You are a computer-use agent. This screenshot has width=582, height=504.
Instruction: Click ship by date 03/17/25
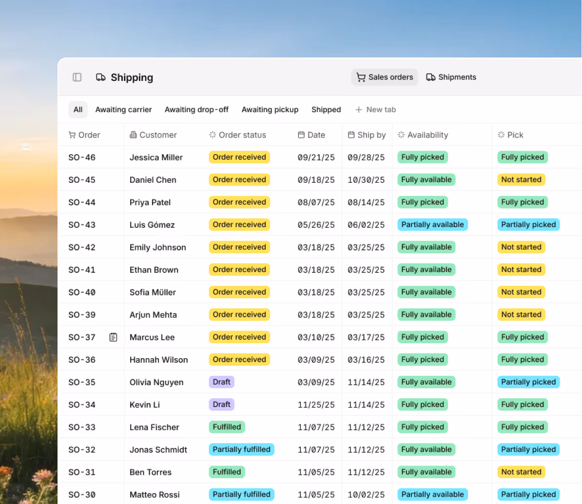pos(366,337)
